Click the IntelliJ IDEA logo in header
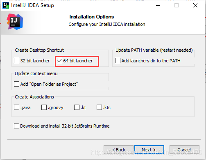The height and width of the screenshot is (160, 206). (15, 22)
